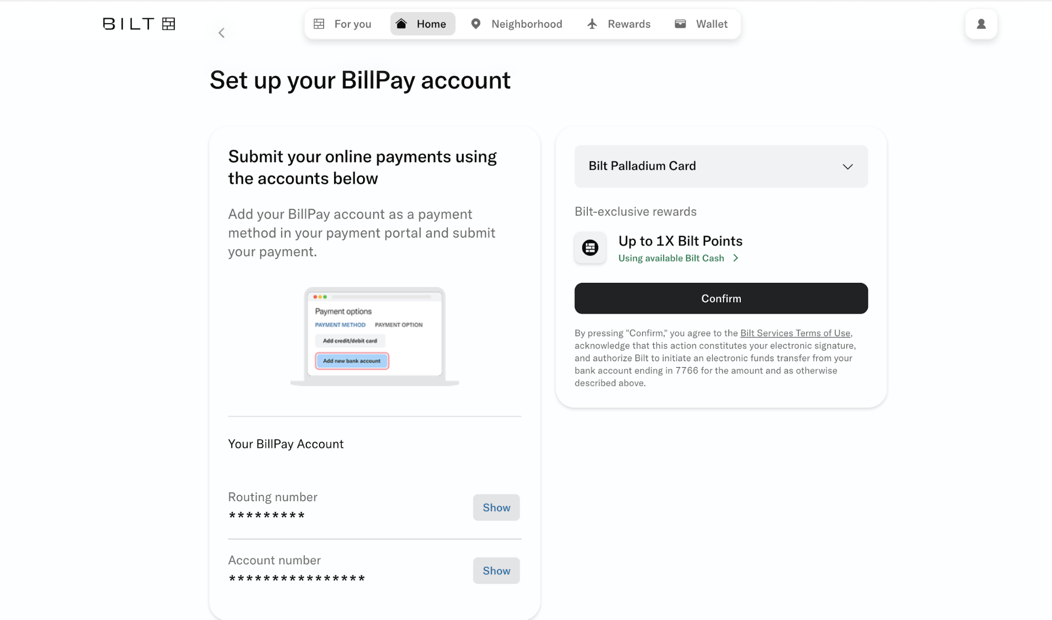Image resolution: width=1052 pixels, height=620 pixels.
Task: Click the Home house icon
Action: 402,23
